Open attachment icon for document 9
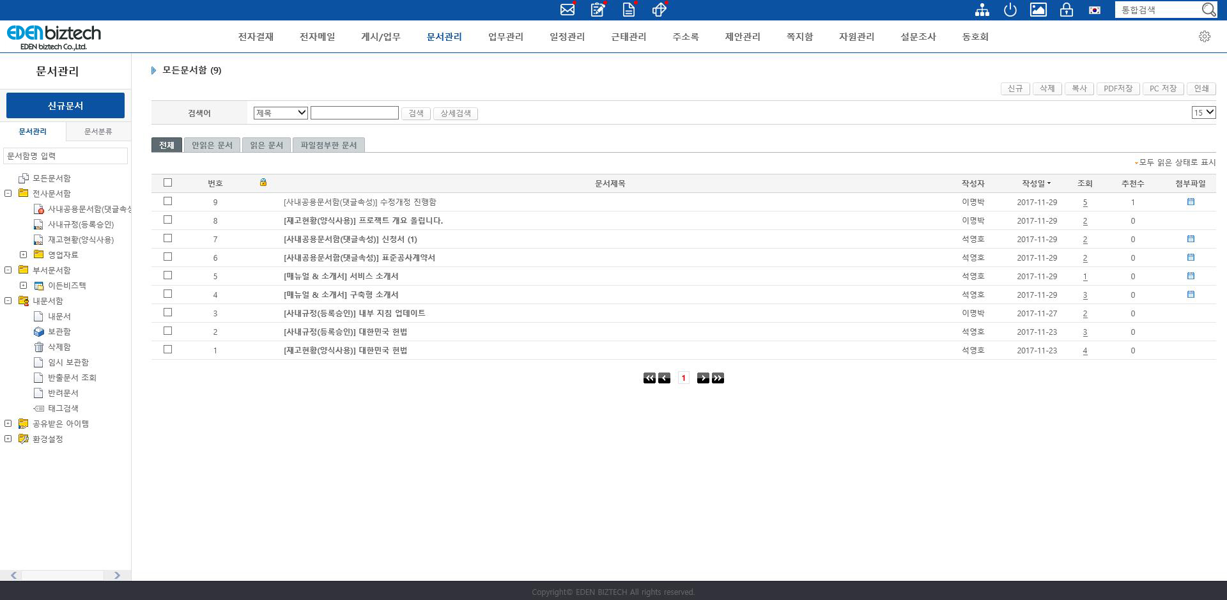The height and width of the screenshot is (600, 1227). (x=1191, y=202)
